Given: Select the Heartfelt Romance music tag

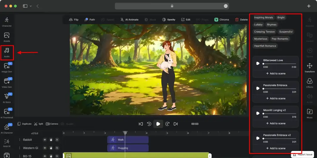Looking at the screenshot, I should [265, 46].
